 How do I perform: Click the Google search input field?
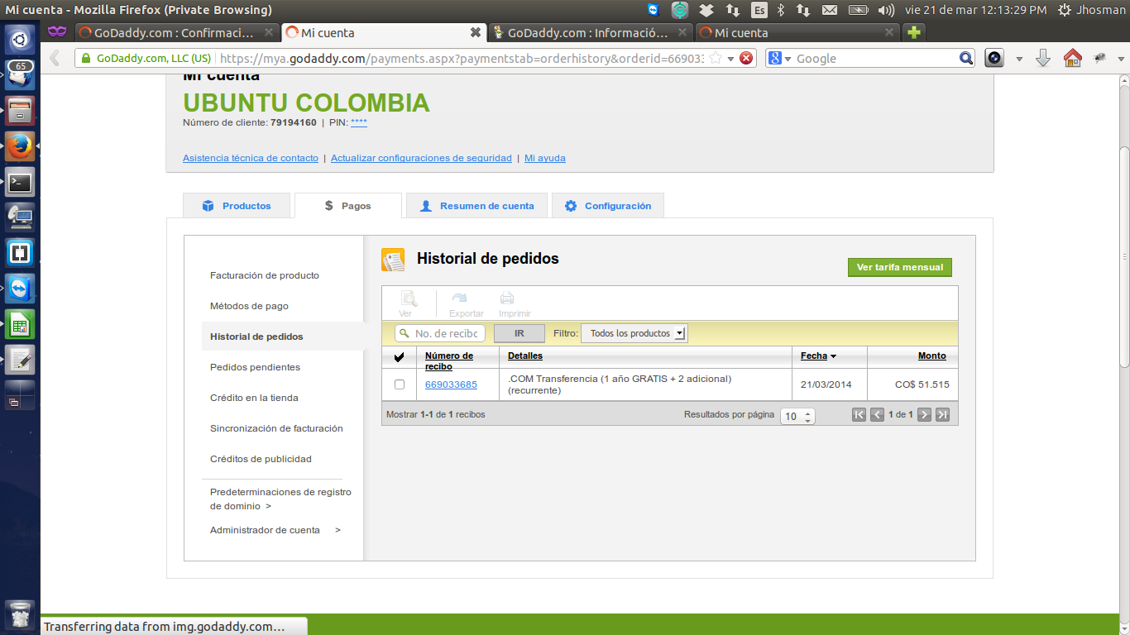tap(875, 59)
